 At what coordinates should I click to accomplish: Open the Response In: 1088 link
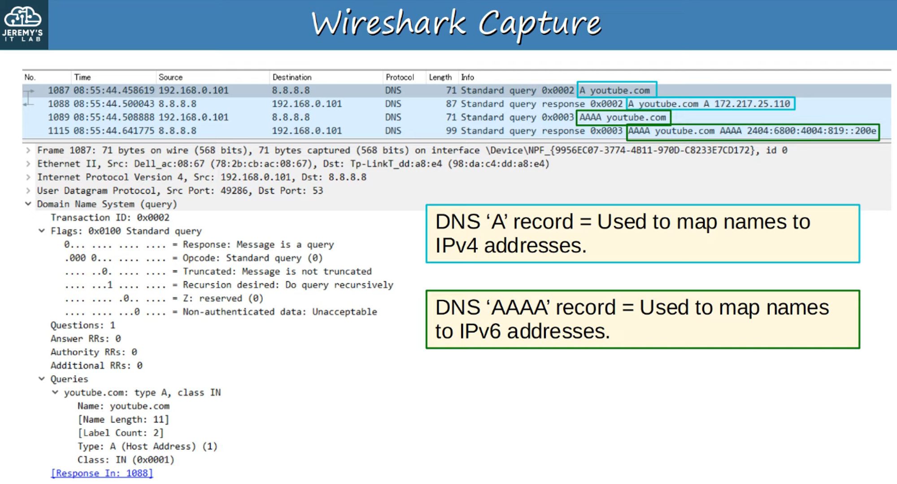(x=102, y=473)
